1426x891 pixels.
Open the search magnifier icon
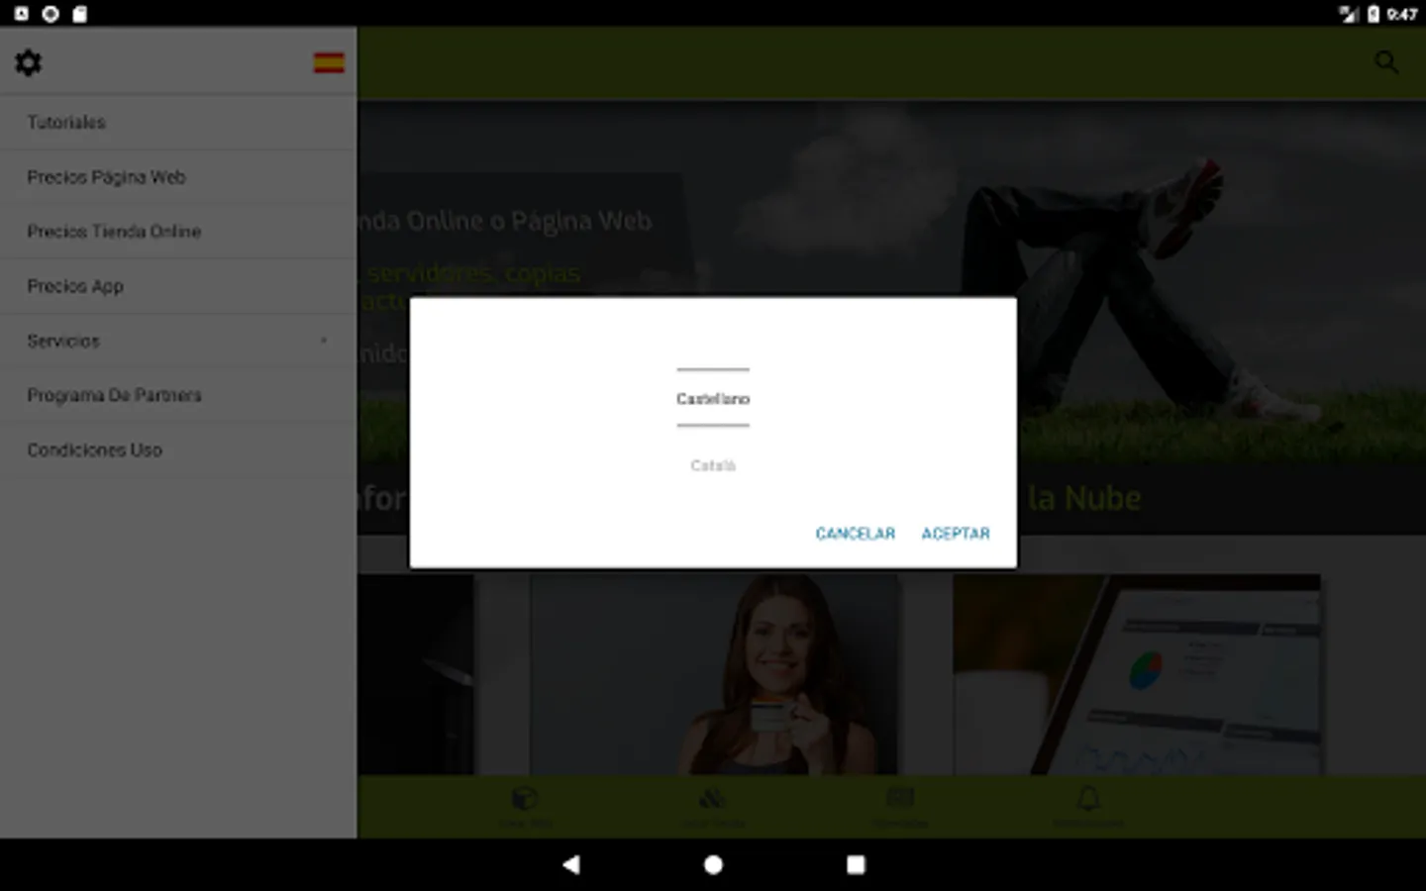pyautogui.click(x=1386, y=62)
